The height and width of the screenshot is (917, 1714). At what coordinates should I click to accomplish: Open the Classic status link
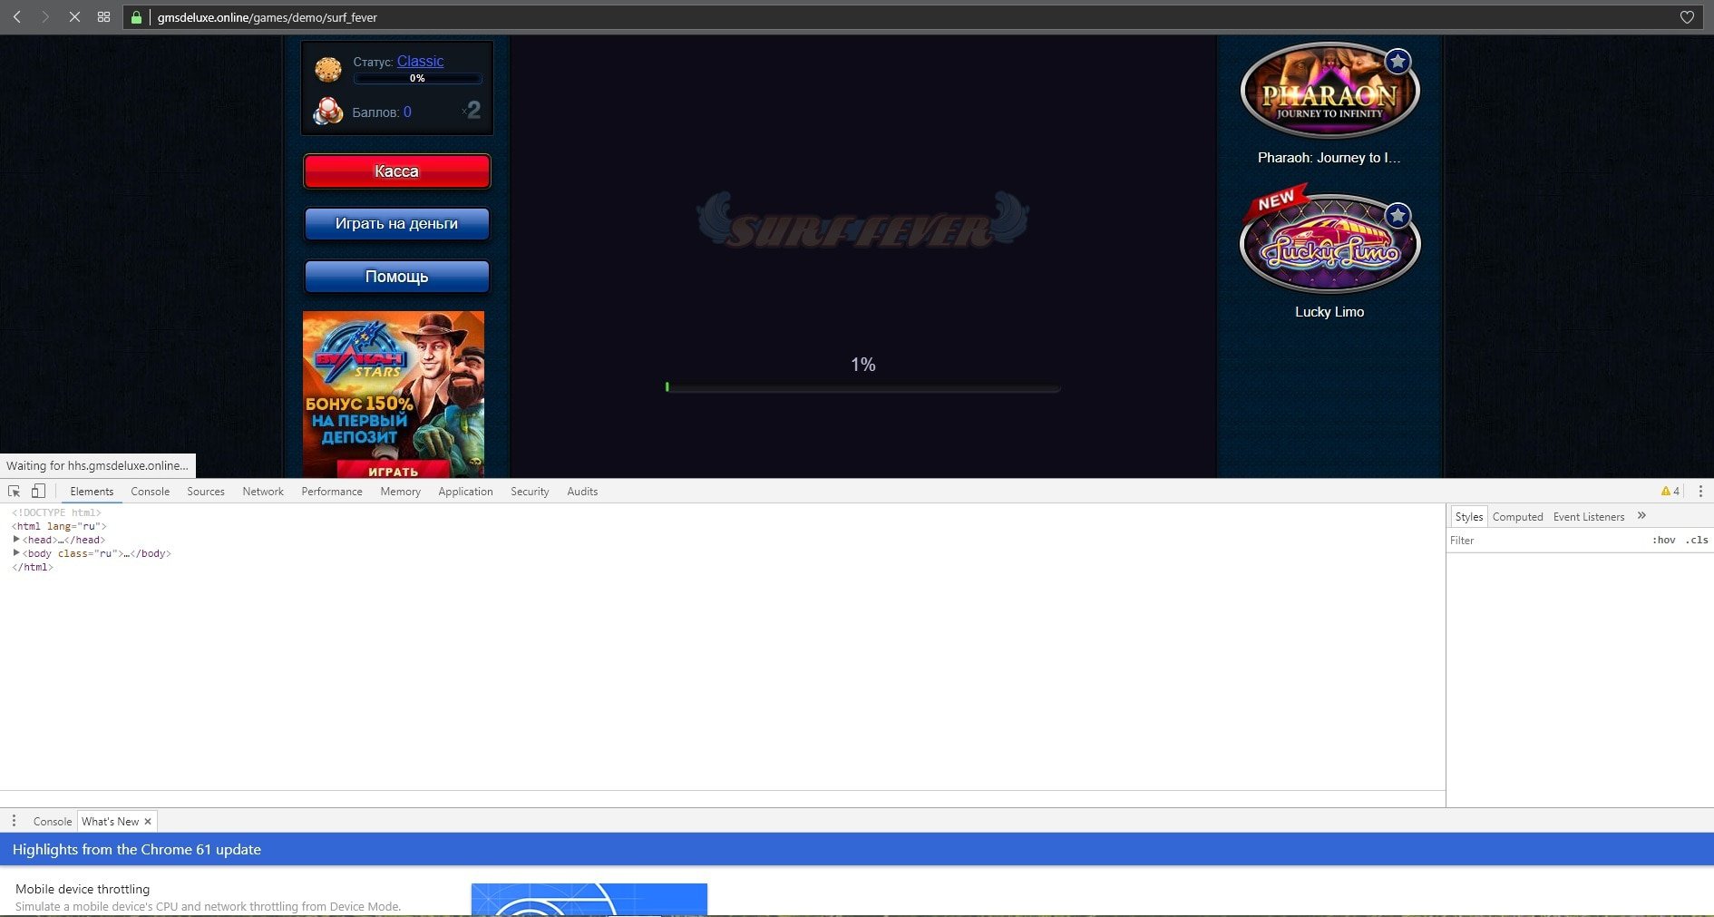(x=420, y=61)
